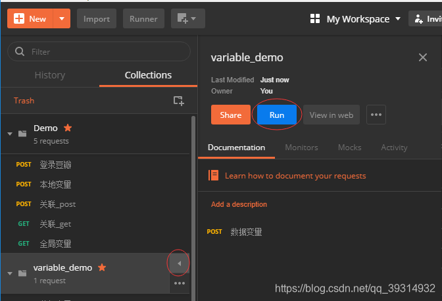Open the Trash link
This screenshot has width=442, height=301.
(x=24, y=101)
